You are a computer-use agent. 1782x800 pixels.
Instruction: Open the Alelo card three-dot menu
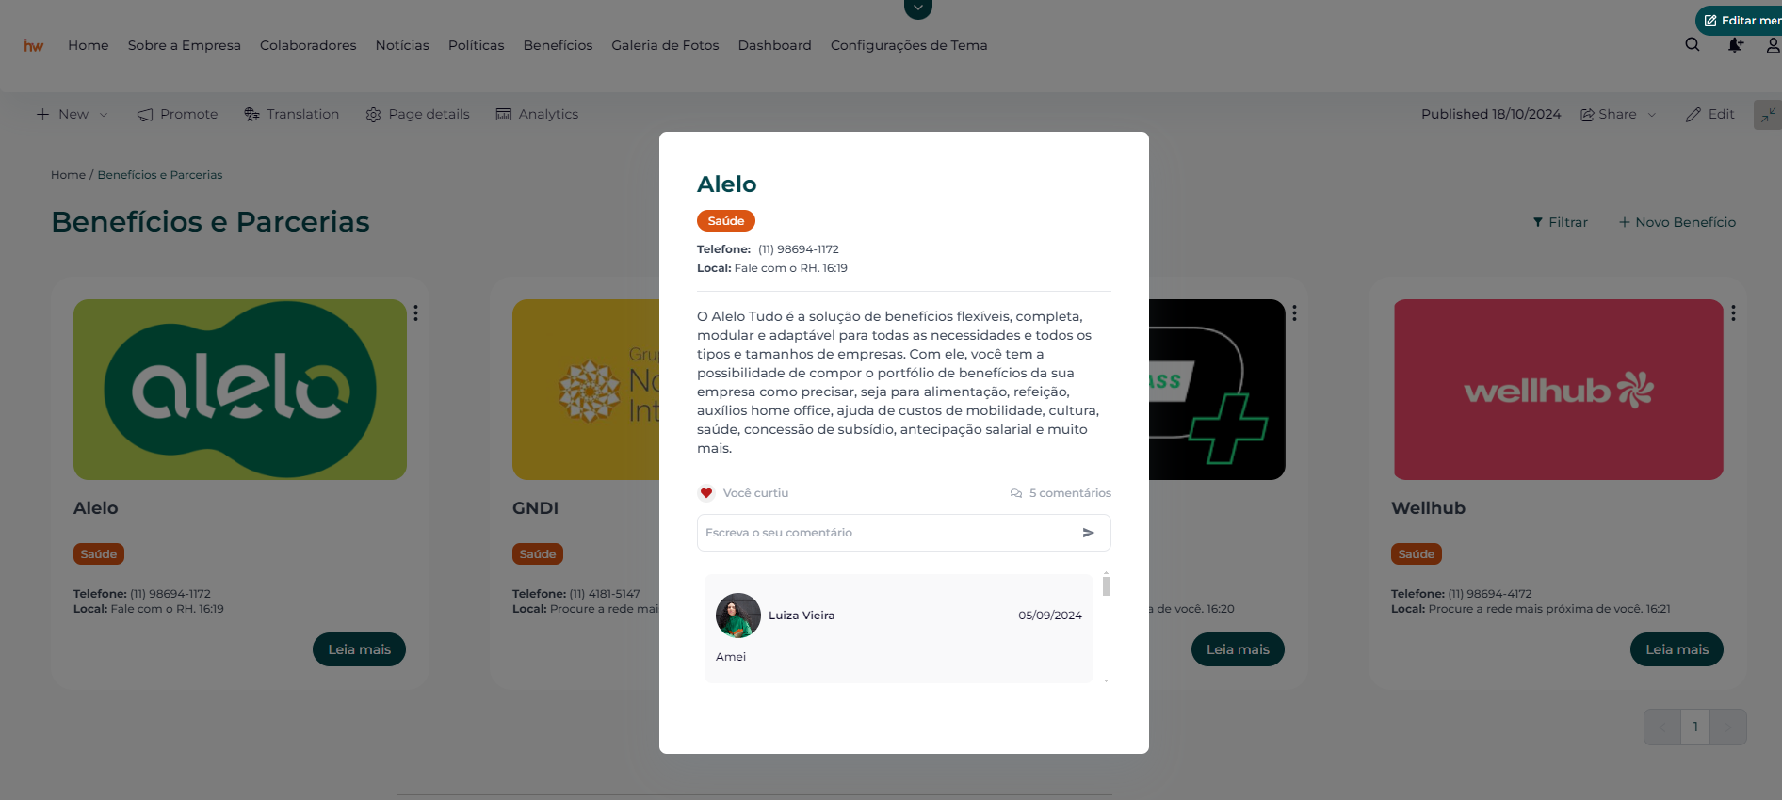(415, 312)
